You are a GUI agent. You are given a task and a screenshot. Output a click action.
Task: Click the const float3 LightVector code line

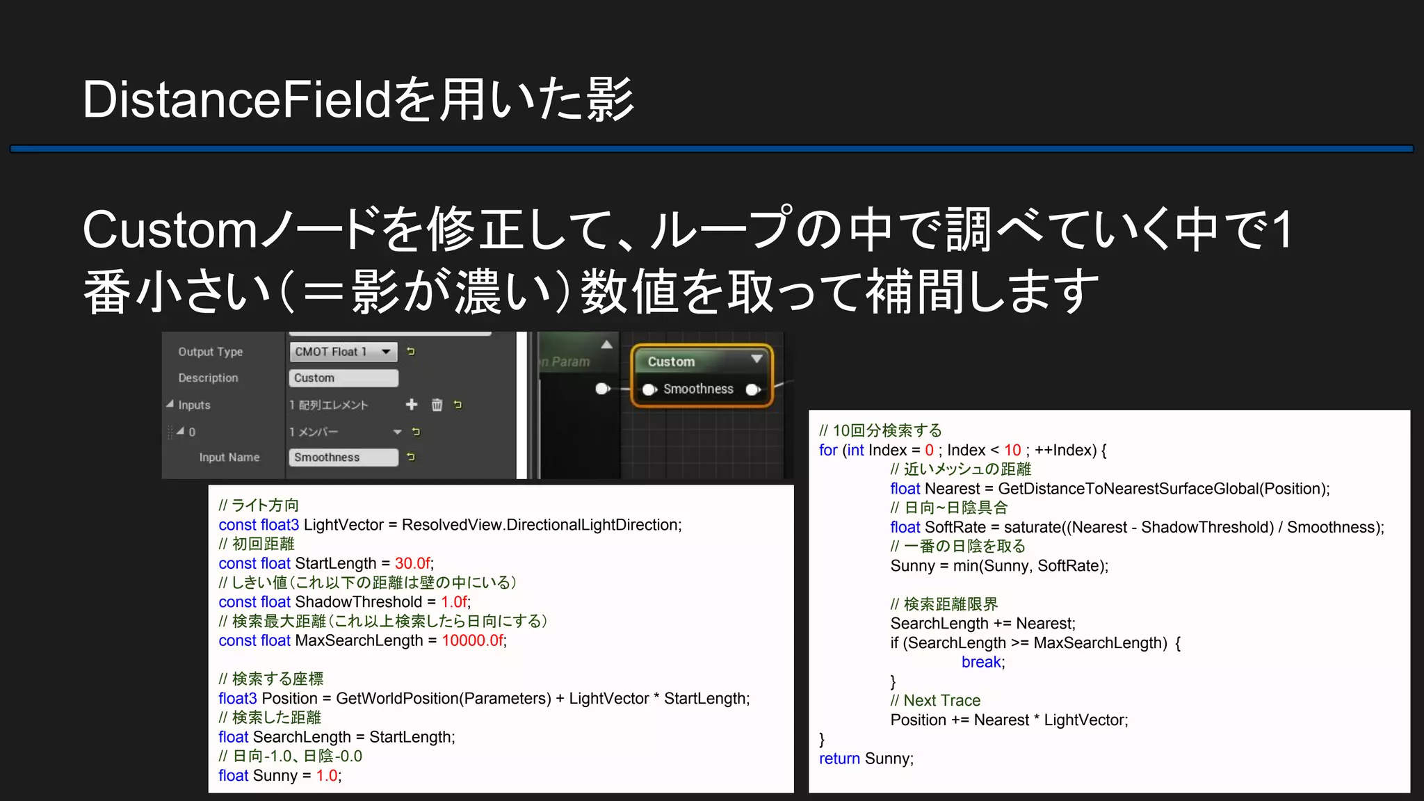pos(451,525)
